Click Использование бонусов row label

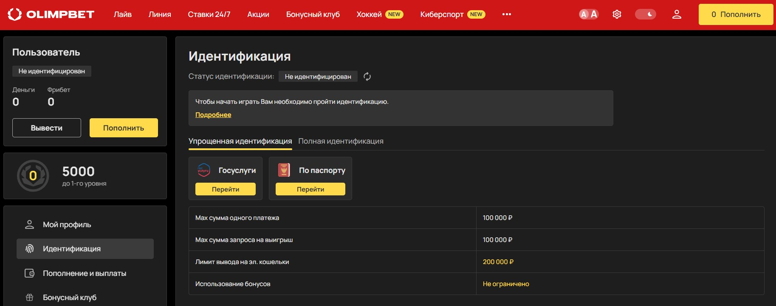233,284
